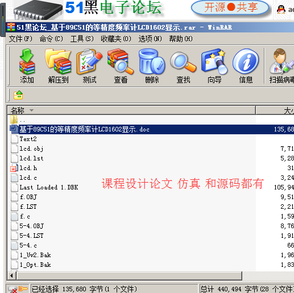Image resolution: width=294 pixels, height=293 pixels.
Task: Click the Delete (删除) trash icon
Action: (x=152, y=66)
